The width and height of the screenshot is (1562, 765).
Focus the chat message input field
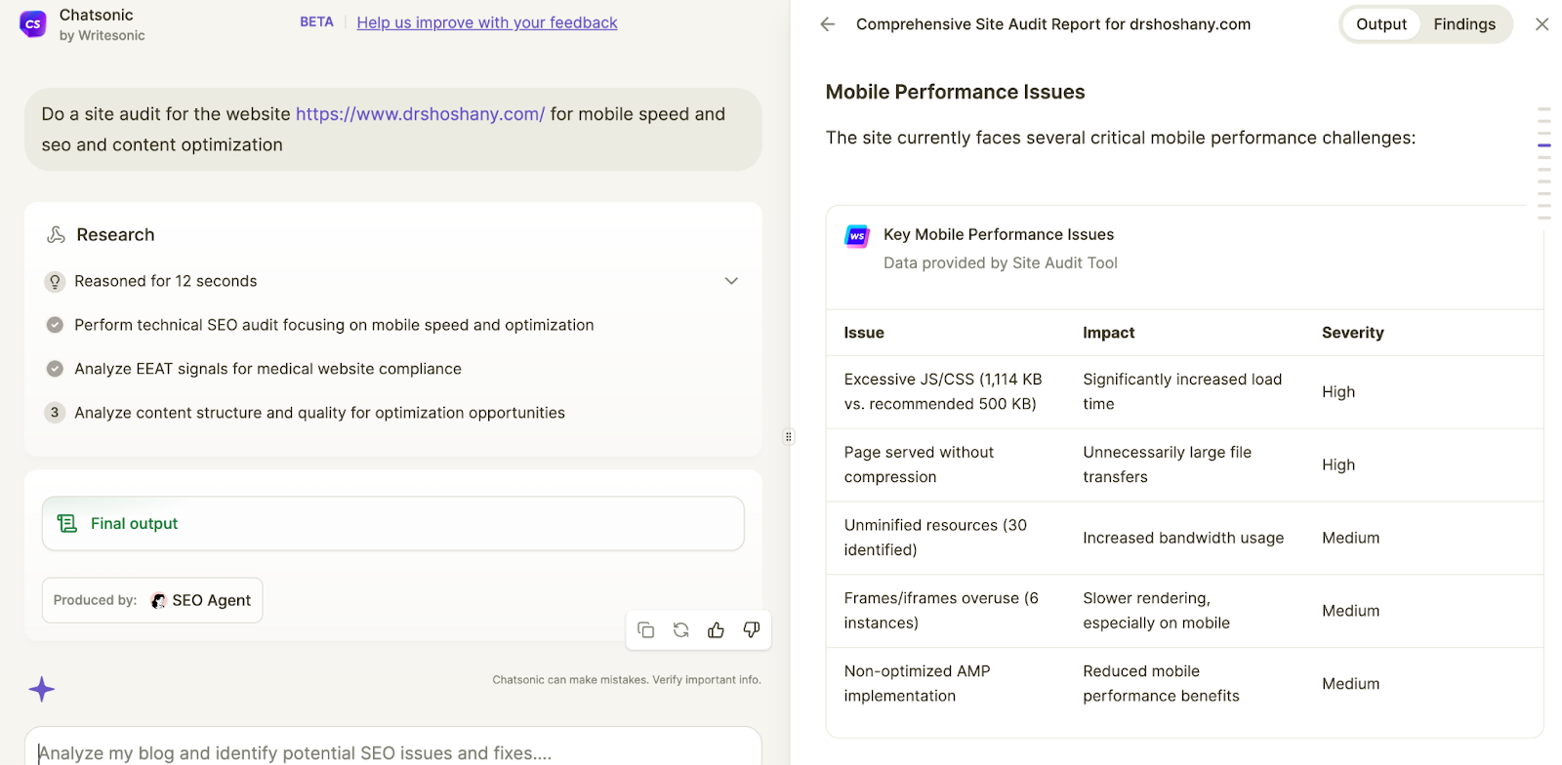pyautogui.click(x=392, y=751)
